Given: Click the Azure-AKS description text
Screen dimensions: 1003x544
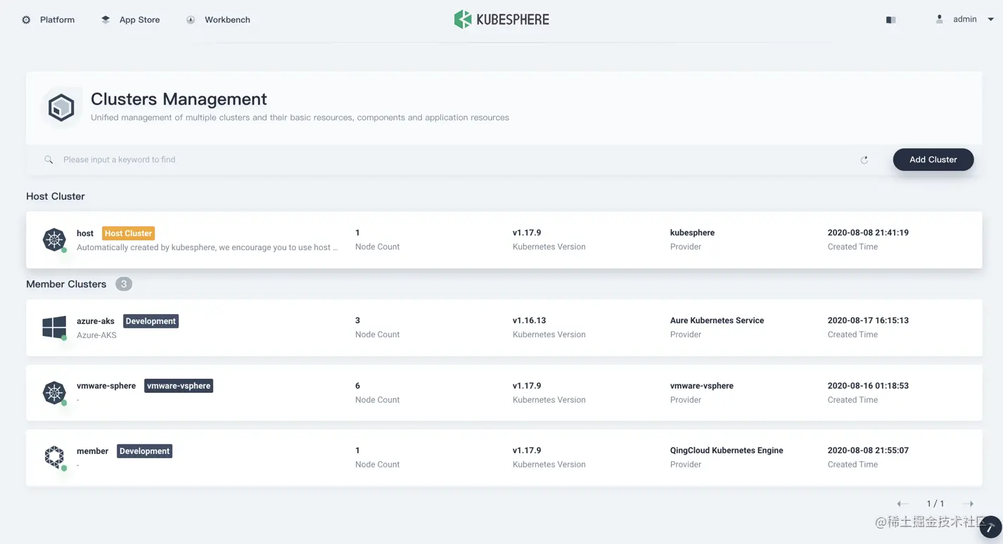Looking at the screenshot, I should click(96, 335).
